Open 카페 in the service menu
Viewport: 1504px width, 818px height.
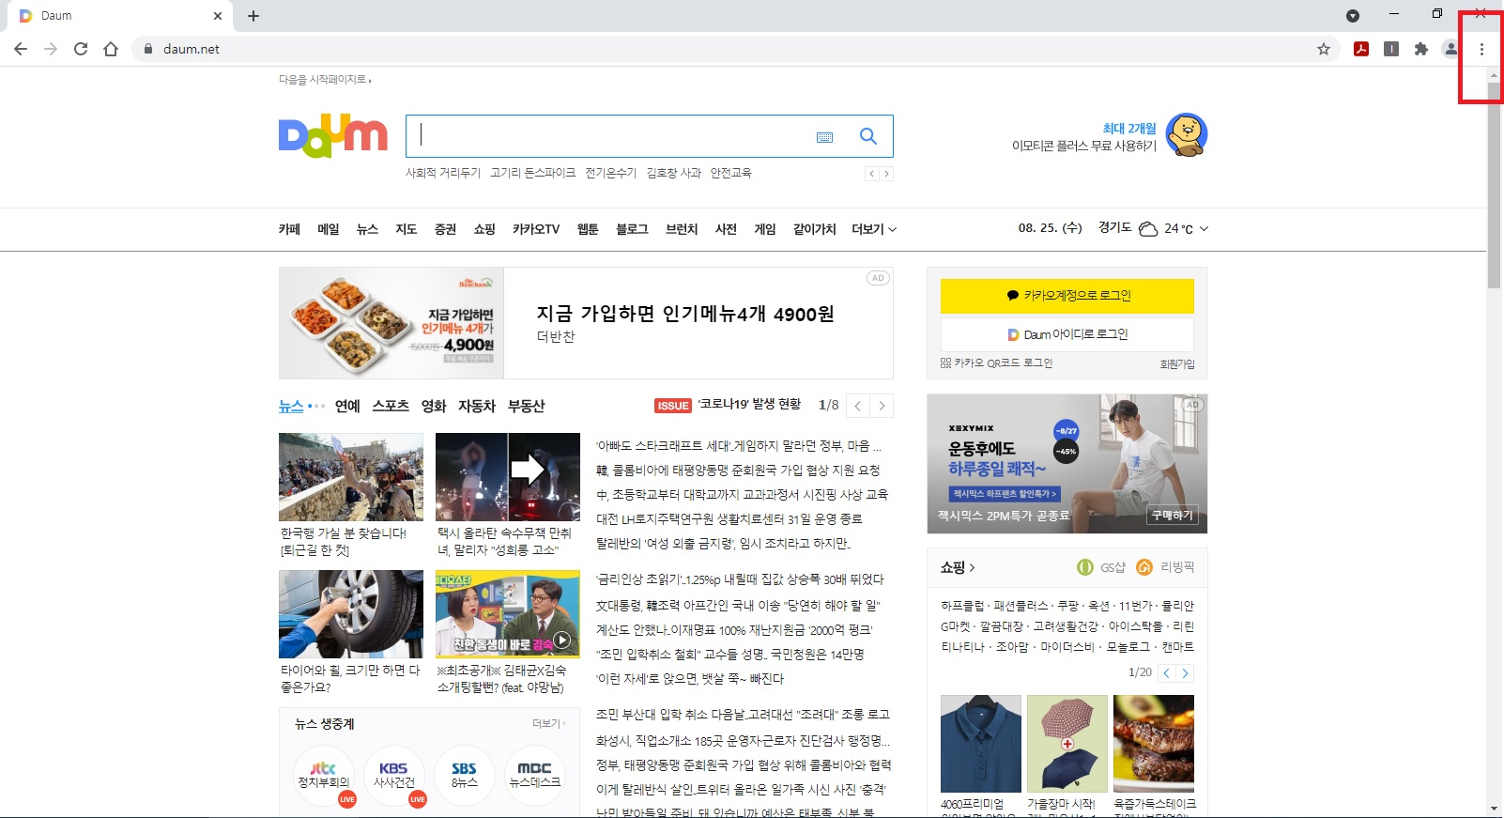[289, 229]
